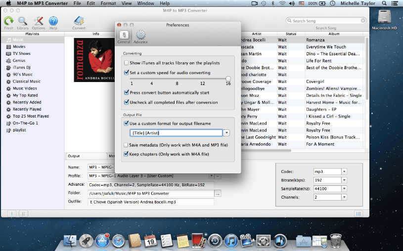Open the Photo Booth Dock icon
The height and width of the screenshot is (251, 403).
coord(199,241)
